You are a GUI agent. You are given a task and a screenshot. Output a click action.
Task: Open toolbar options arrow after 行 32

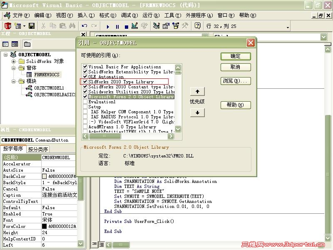(x=288, y=27)
